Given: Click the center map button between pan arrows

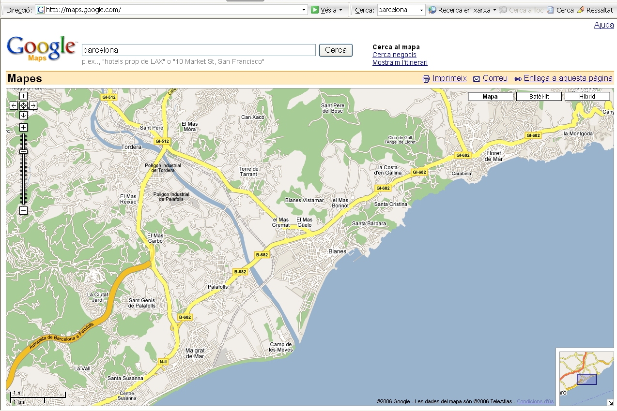Looking at the screenshot, I should point(23,106).
